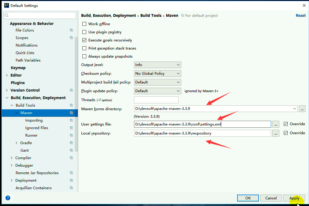Expand the Editor tree node

(x=7, y=75)
